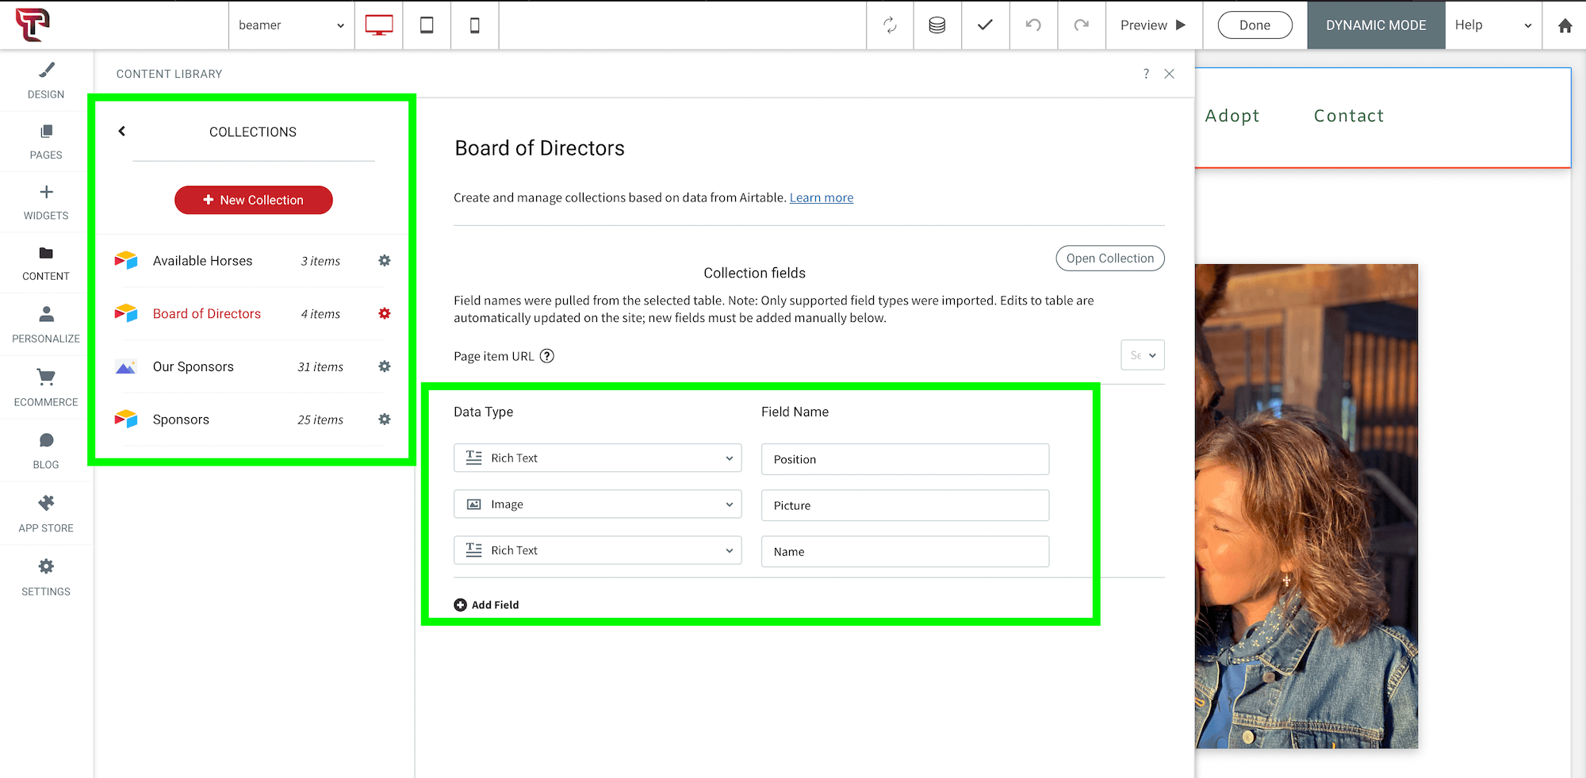
Task: Click the Position field name input
Action: click(x=906, y=459)
